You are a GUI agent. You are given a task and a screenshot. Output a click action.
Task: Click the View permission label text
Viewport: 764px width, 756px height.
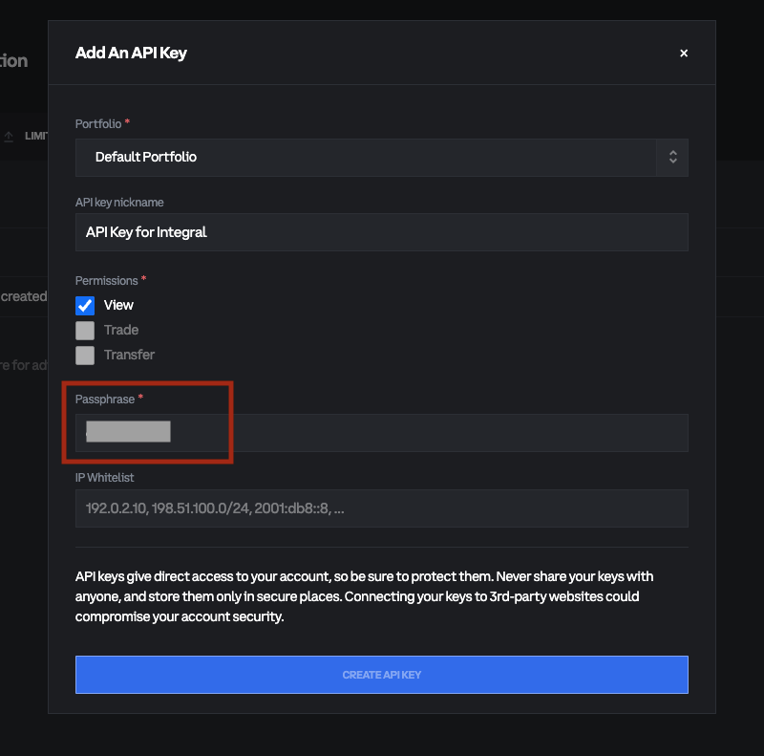[x=118, y=305]
